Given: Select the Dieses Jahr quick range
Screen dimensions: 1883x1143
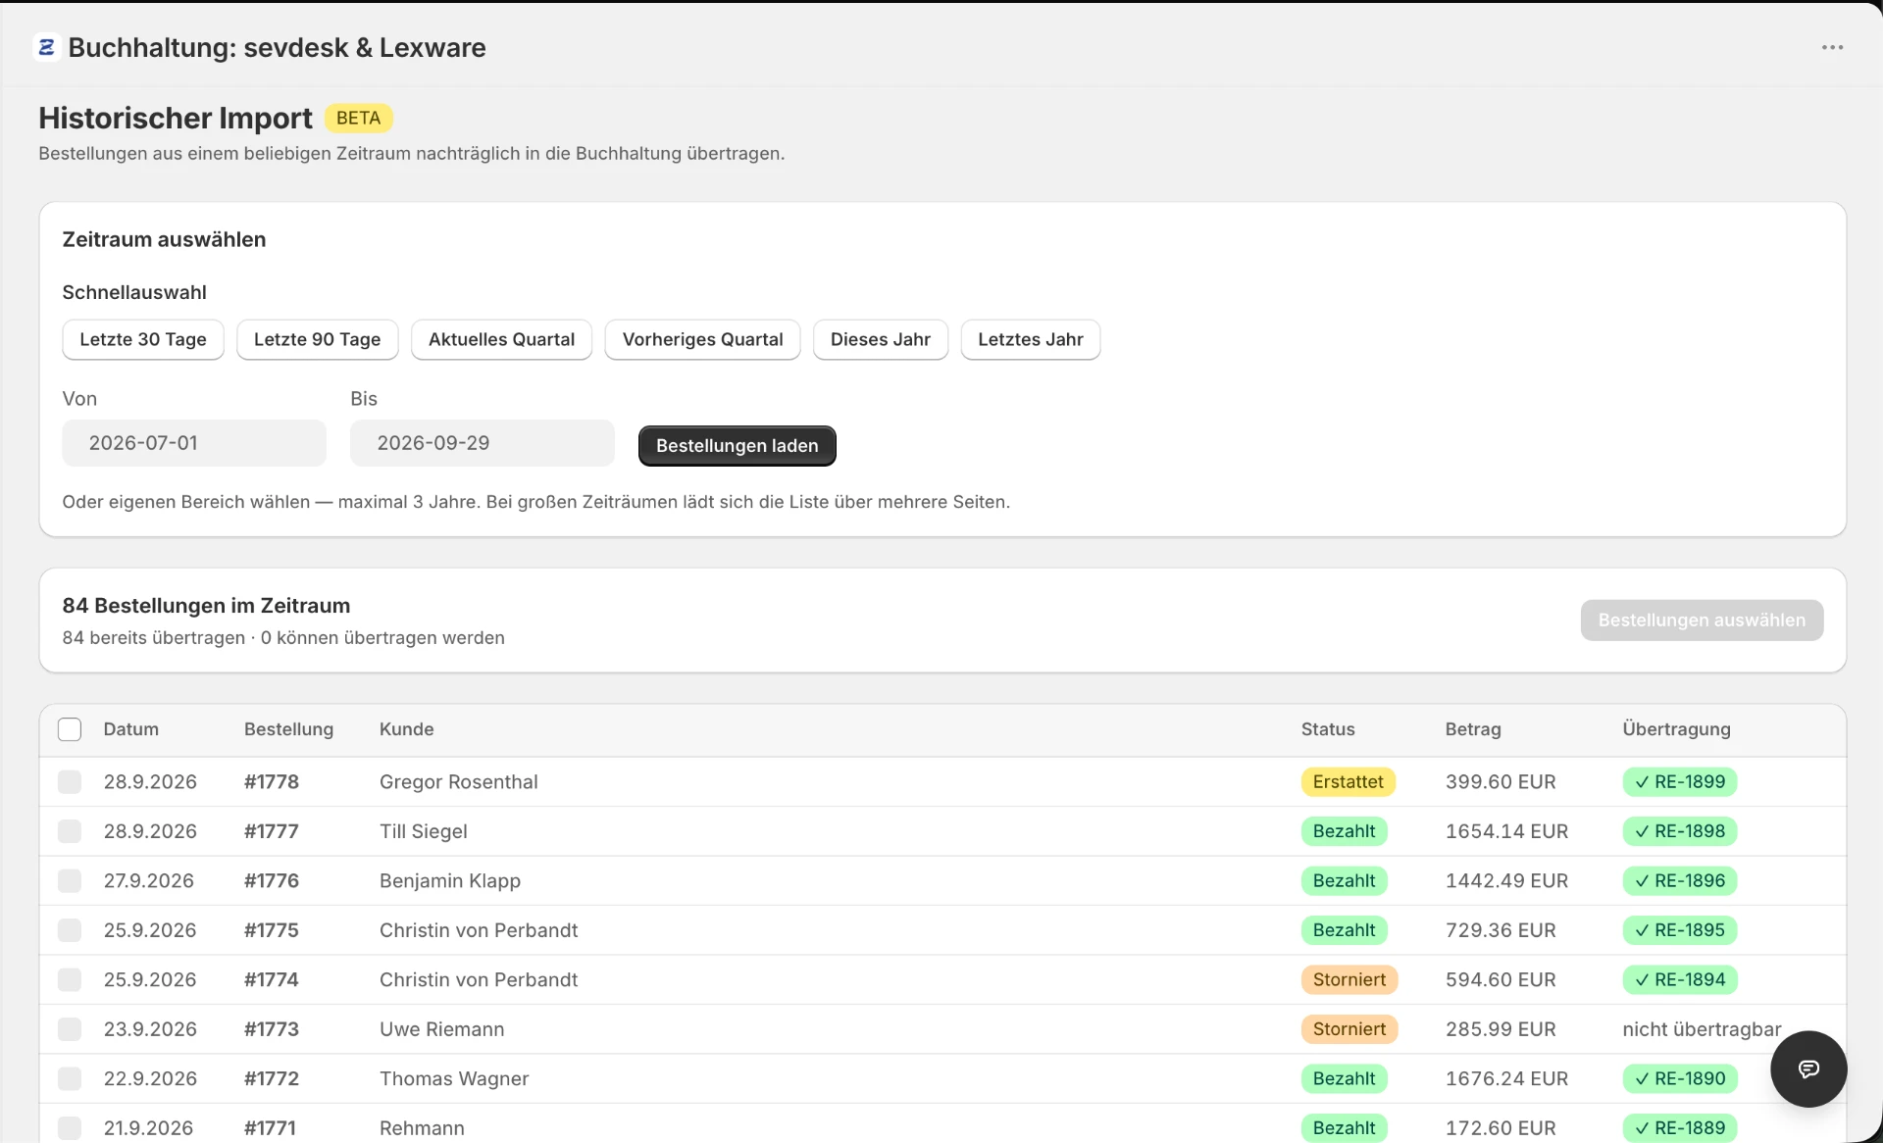Looking at the screenshot, I should [x=880, y=339].
